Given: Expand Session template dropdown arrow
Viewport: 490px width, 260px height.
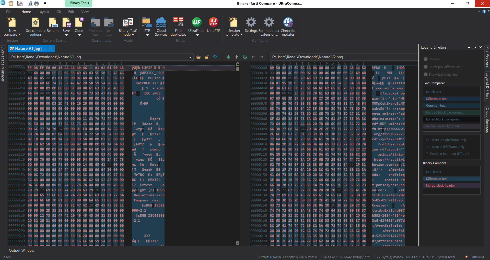Looking at the screenshot, I should tap(241, 35).
